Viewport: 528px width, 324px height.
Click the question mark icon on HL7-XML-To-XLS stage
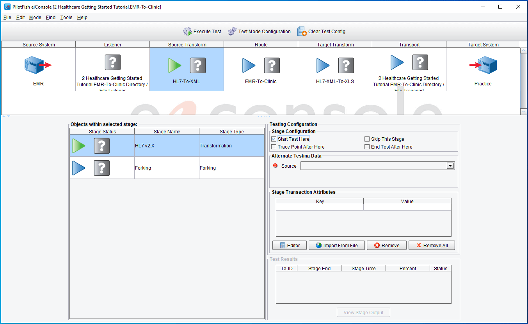[x=346, y=65]
